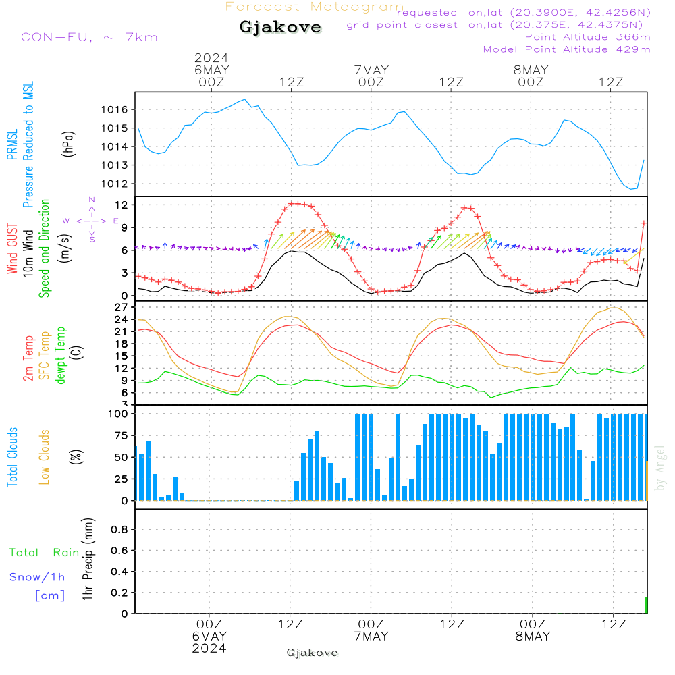Click "8MAY" date label above pressure chart
Screen dimensions: 675x675
tap(531, 70)
